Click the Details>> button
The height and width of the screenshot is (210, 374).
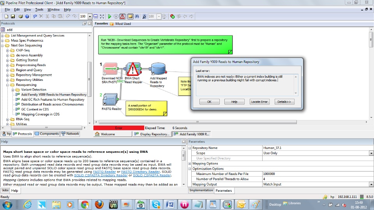pyautogui.click(x=284, y=101)
